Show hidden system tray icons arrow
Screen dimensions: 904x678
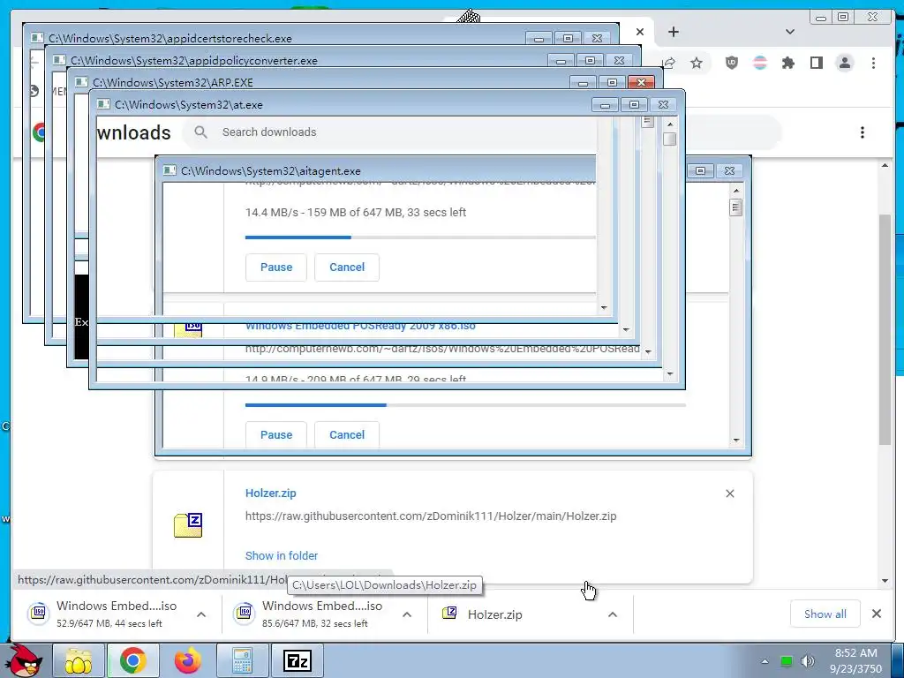point(765,661)
